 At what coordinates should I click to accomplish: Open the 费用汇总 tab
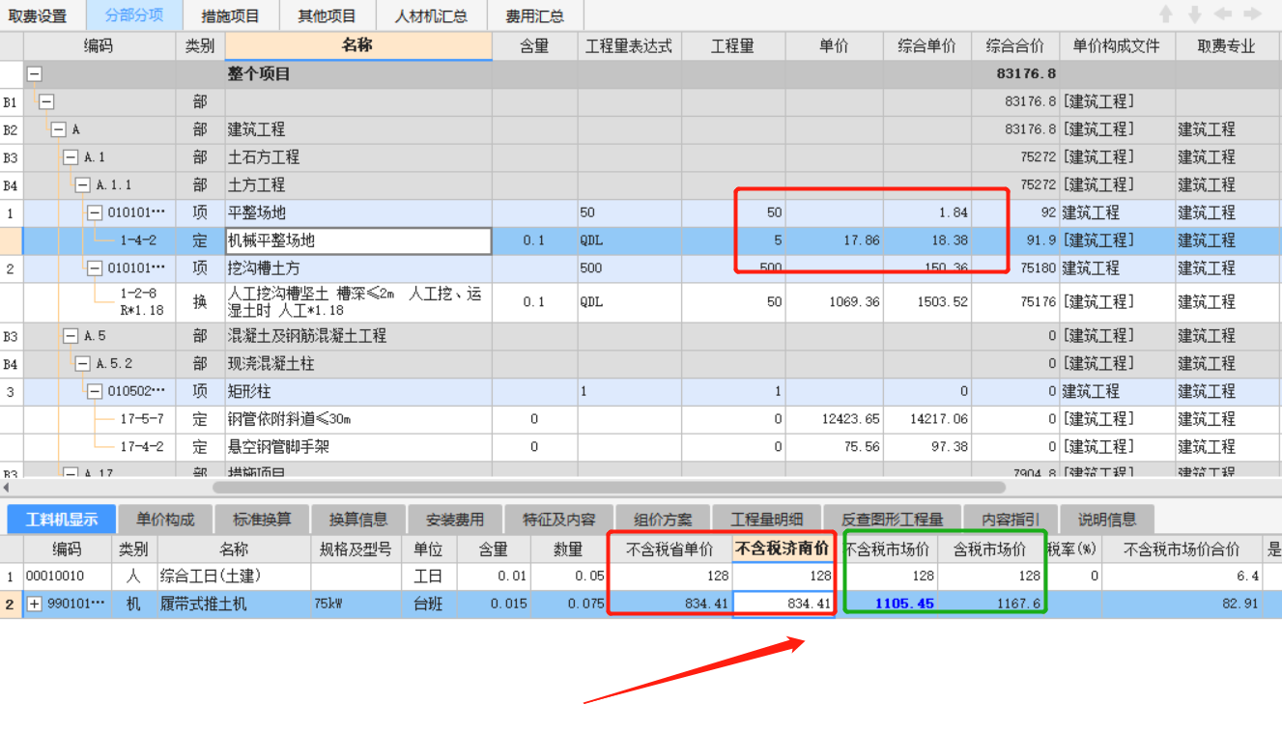click(x=535, y=15)
